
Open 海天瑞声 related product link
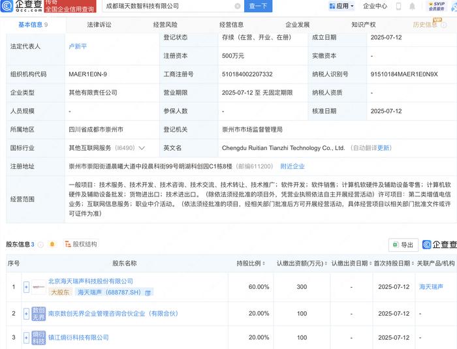431,287
